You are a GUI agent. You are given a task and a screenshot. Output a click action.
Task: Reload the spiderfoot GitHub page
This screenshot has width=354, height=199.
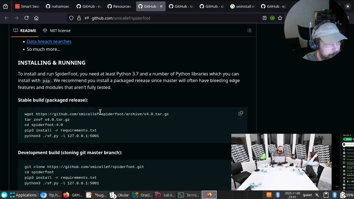click(27, 18)
